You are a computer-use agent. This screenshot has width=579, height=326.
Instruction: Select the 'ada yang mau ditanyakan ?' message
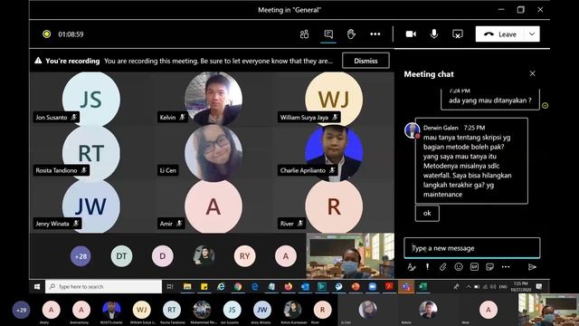pyautogui.click(x=490, y=100)
